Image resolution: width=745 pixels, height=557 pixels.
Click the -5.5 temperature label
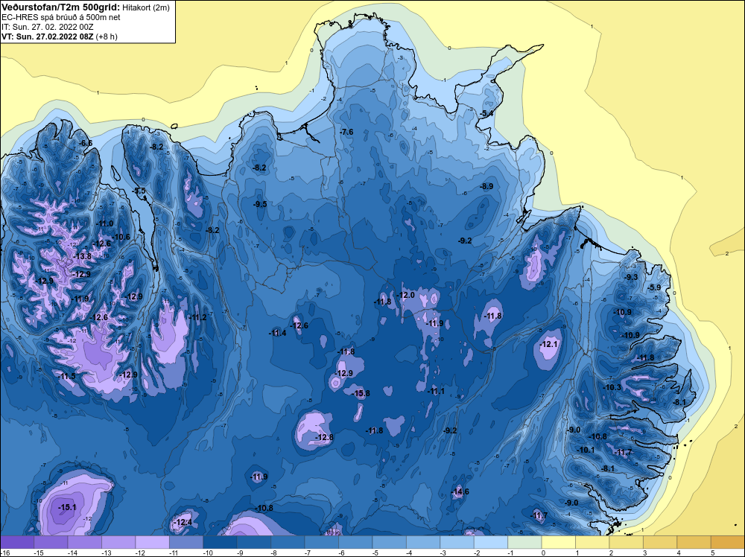click(x=139, y=191)
